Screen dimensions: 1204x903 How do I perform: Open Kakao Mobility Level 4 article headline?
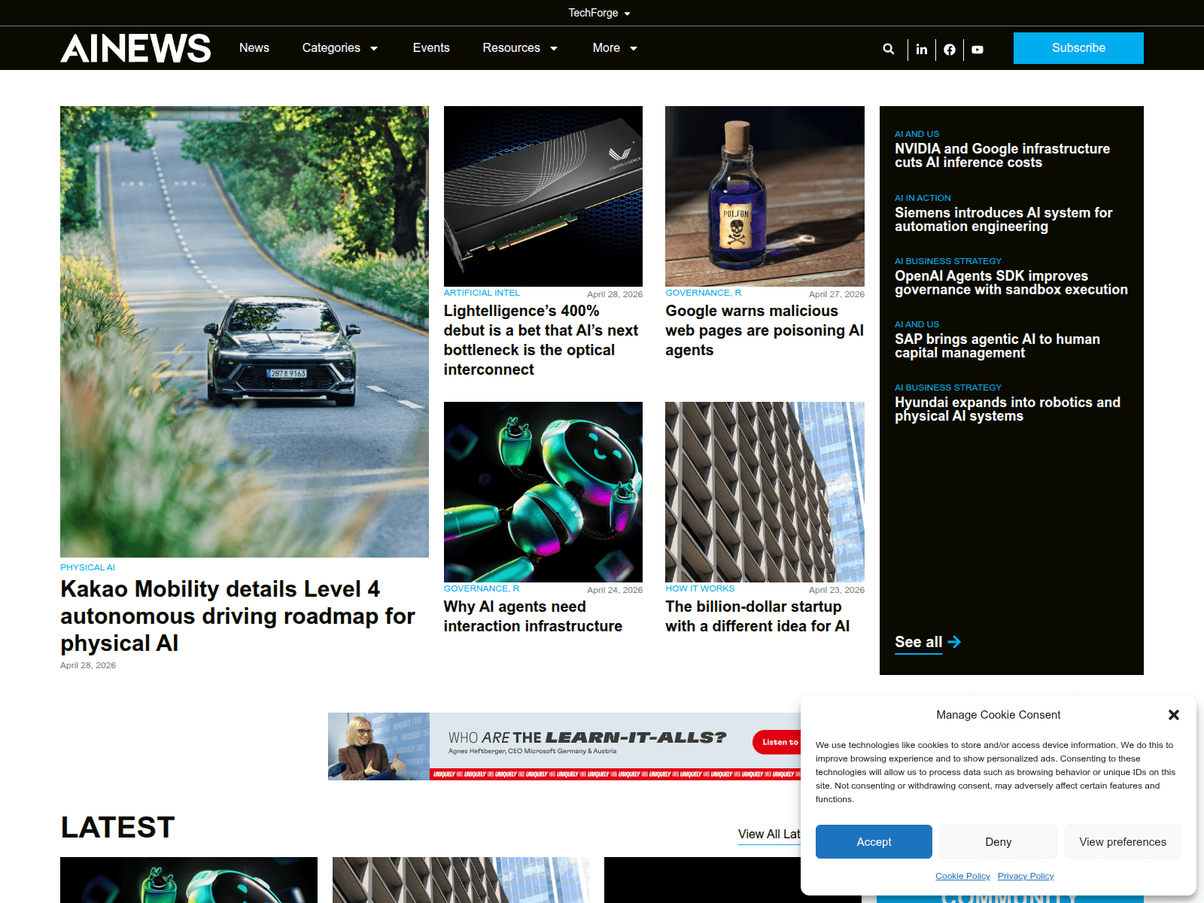click(238, 616)
